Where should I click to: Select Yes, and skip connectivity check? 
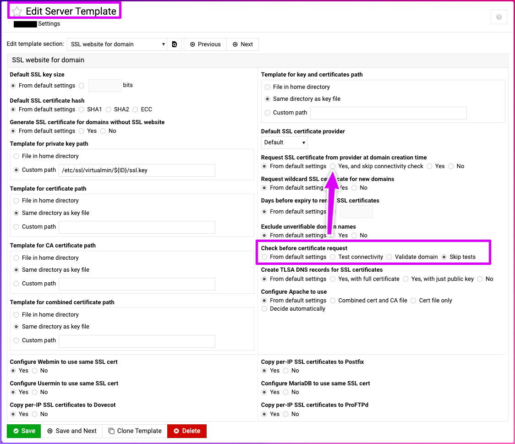click(333, 166)
